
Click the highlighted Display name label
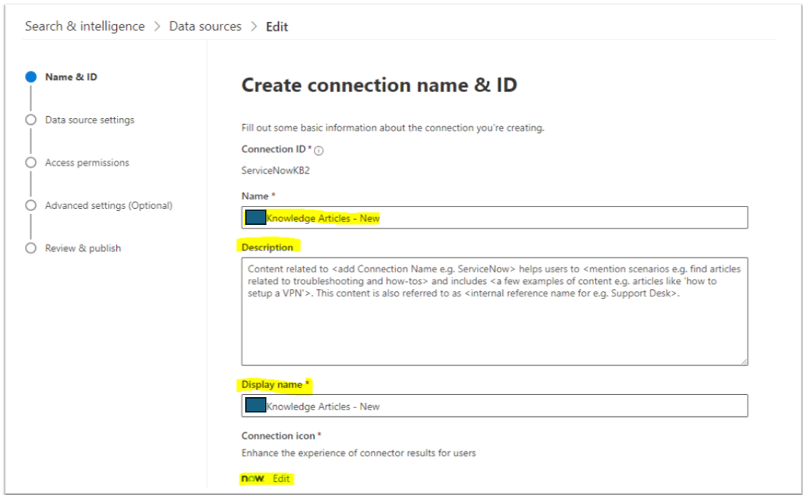coord(273,385)
